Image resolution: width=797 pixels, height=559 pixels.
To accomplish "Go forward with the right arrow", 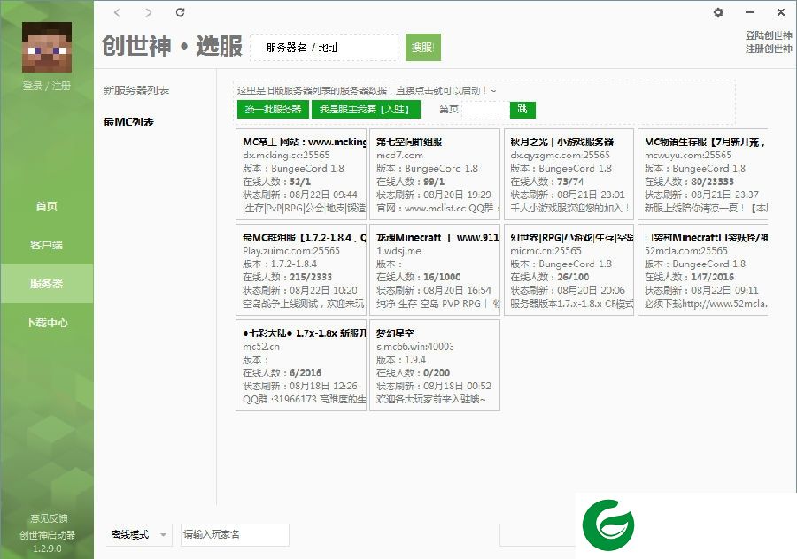I will (x=148, y=12).
